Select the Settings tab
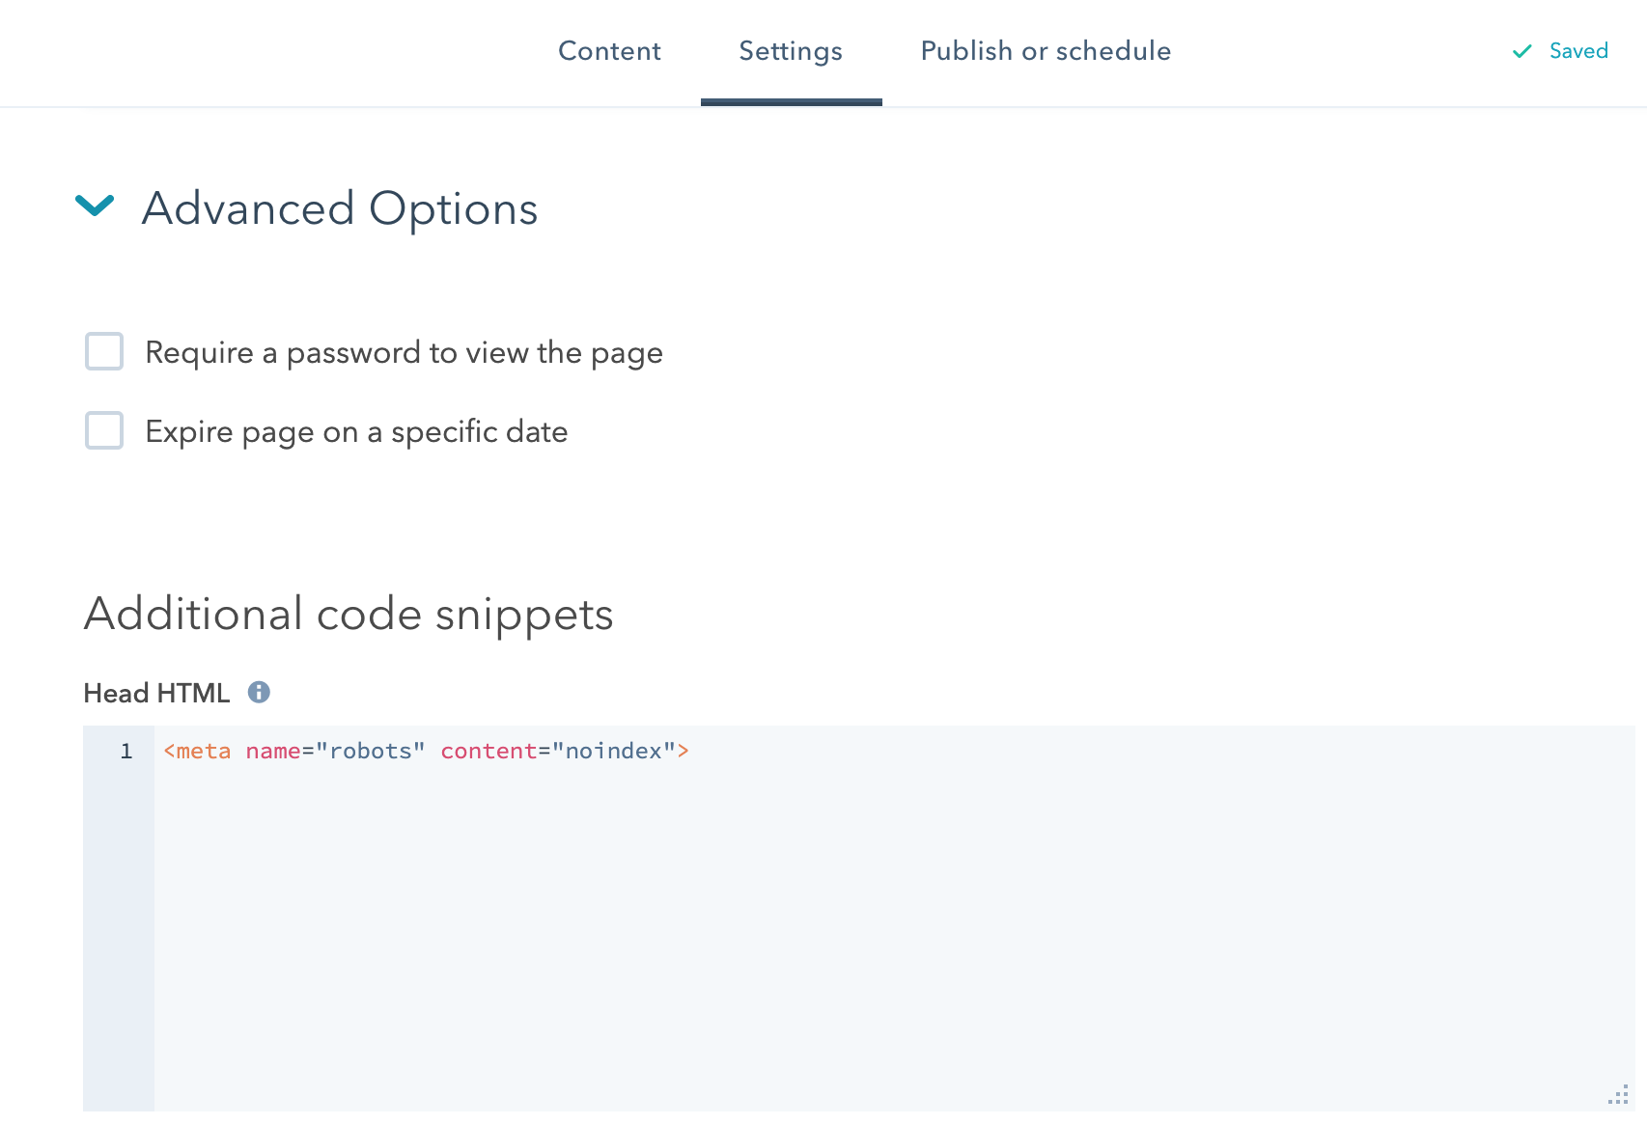 (x=791, y=52)
